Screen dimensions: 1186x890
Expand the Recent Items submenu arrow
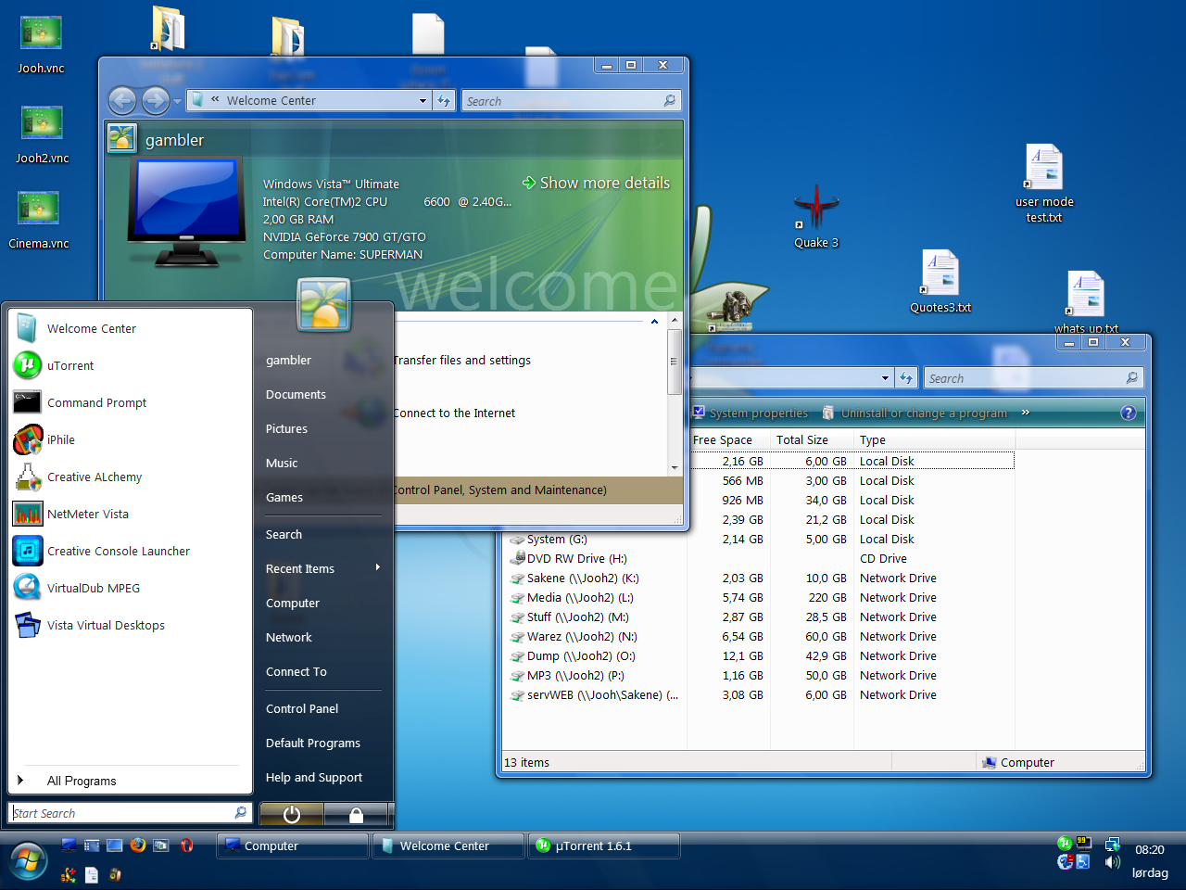pos(378,567)
